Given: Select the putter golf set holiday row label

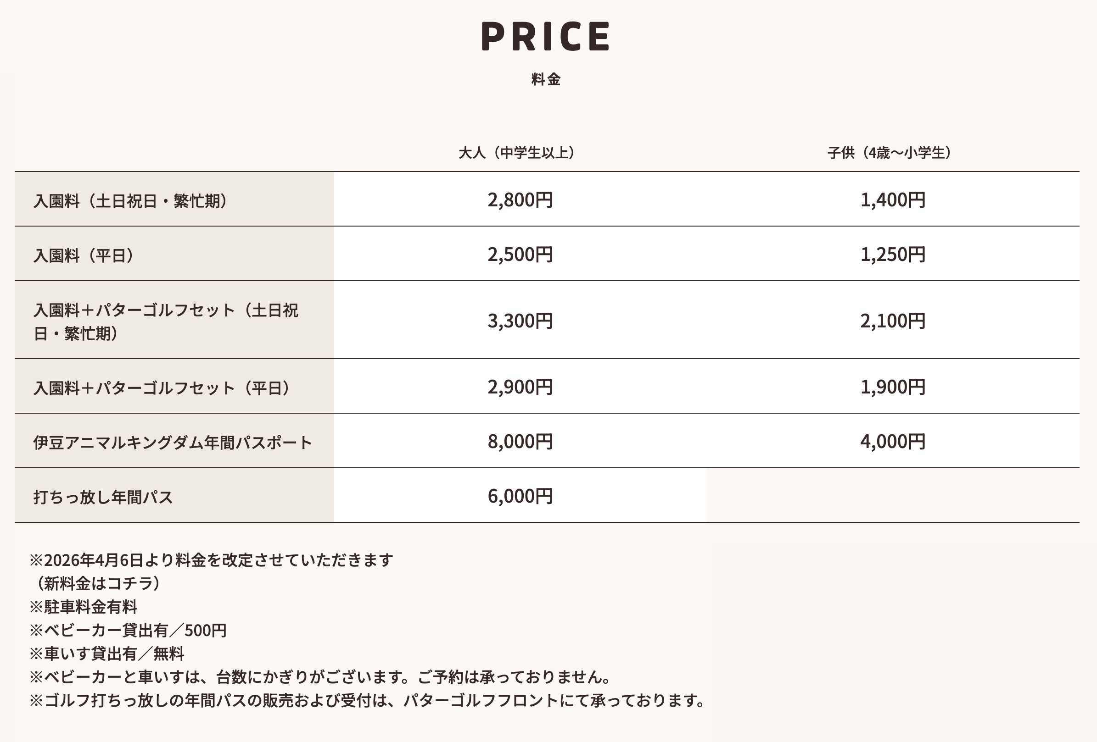Looking at the screenshot, I should pyautogui.click(x=165, y=322).
